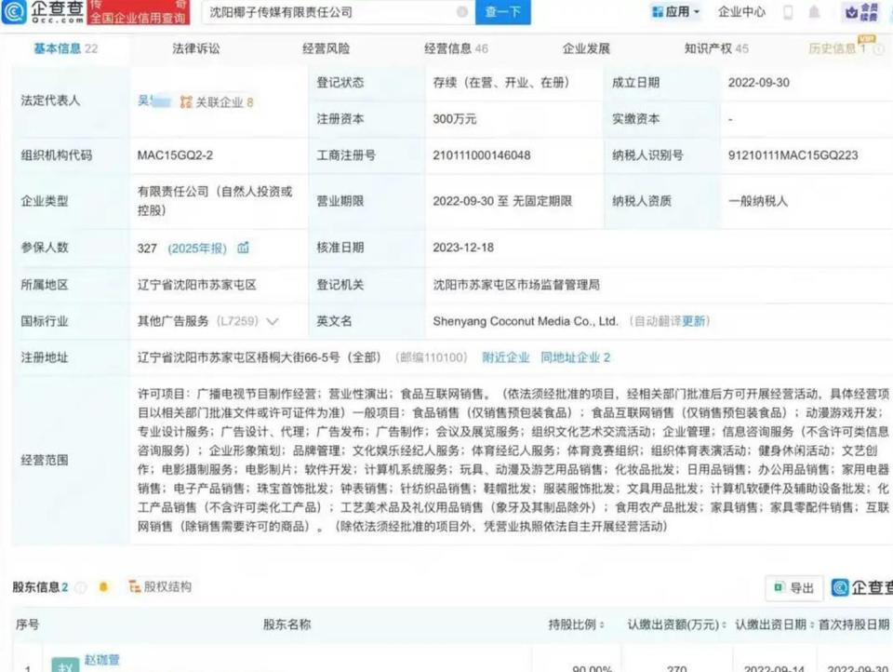Expand the 其他广告服务 industry chevron

click(x=273, y=321)
